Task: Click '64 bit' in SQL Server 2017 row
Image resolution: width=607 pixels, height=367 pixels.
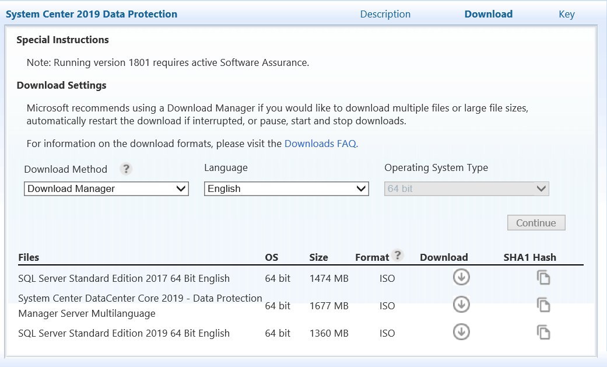Action: click(278, 279)
